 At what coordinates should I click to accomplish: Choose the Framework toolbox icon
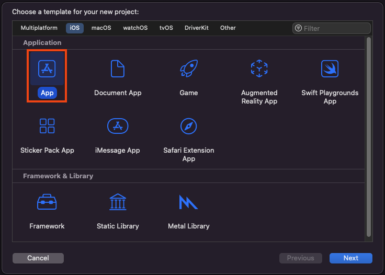click(x=47, y=202)
